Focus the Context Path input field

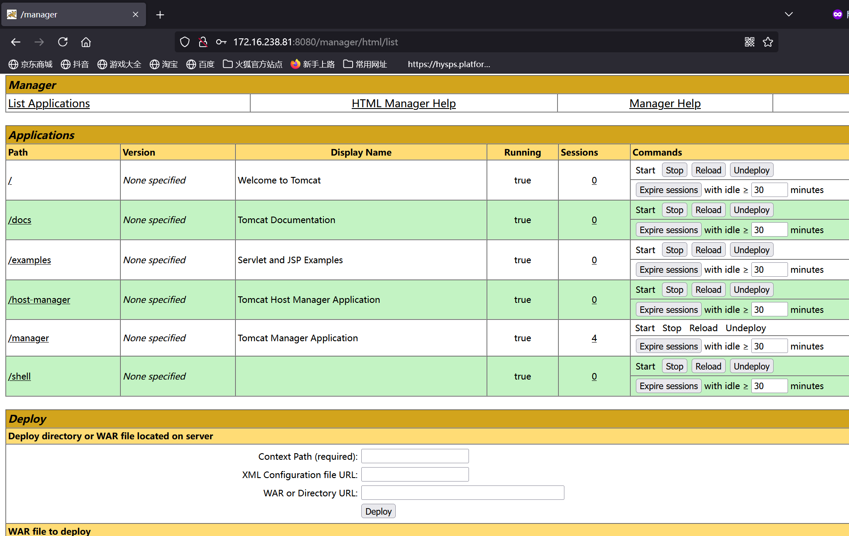[x=415, y=456]
